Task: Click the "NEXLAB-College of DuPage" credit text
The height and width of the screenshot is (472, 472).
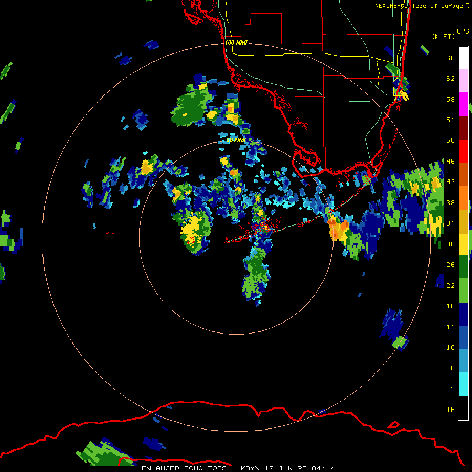Action: coord(420,6)
